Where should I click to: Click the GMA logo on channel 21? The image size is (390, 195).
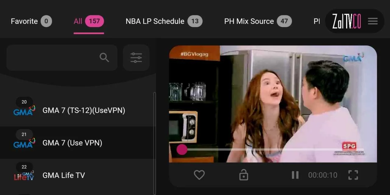click(24, 143)
